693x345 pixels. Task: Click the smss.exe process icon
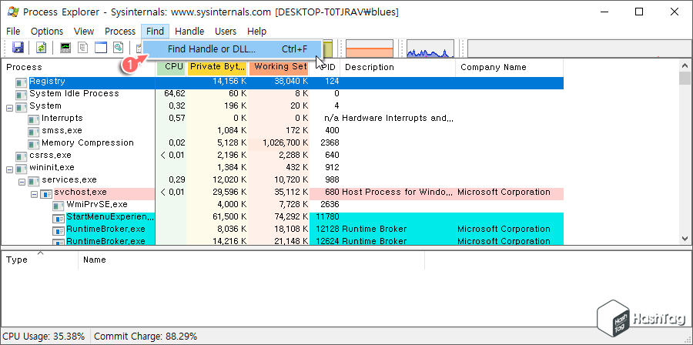tap(34, 132)
